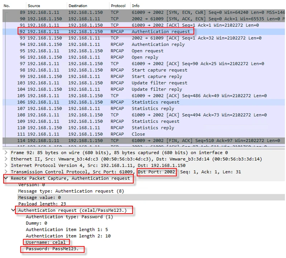Sort packets by the No. column
The width and height of the screenshot is (286, 258).
tap(6, 6)
